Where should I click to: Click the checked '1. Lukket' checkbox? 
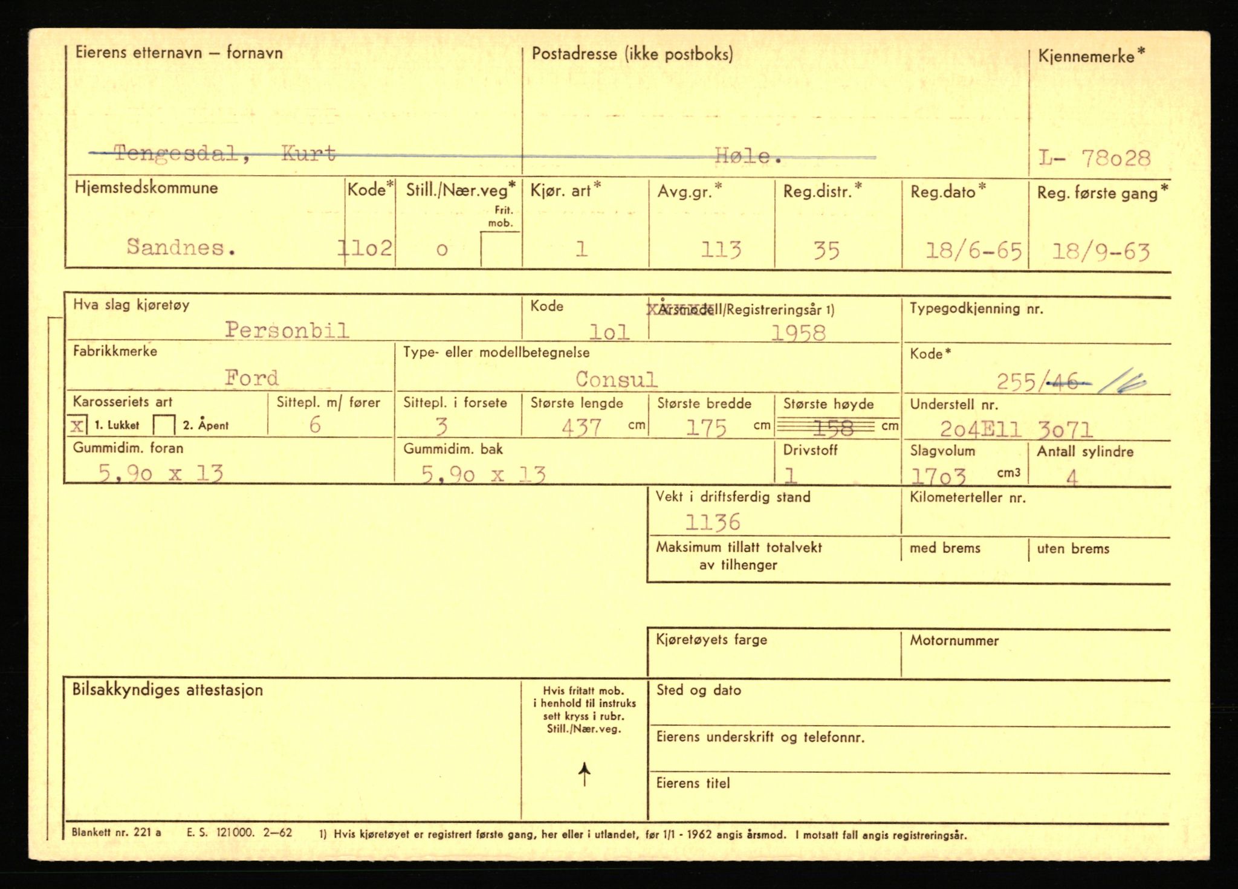[x=78, y=425]
